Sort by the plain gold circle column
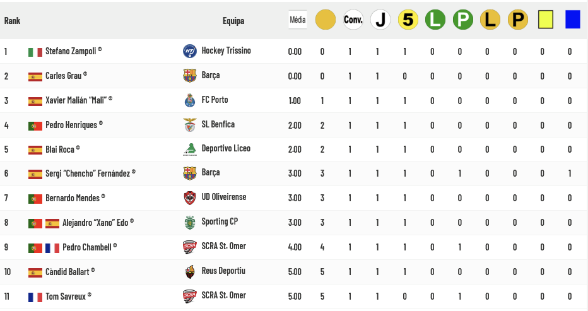The image size is (588, 311). [x=325, y=20]
